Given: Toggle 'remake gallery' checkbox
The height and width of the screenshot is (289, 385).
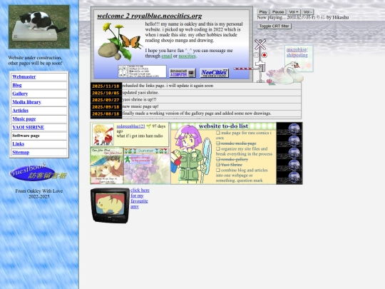Looking at the screenshot, I should 218,159.
